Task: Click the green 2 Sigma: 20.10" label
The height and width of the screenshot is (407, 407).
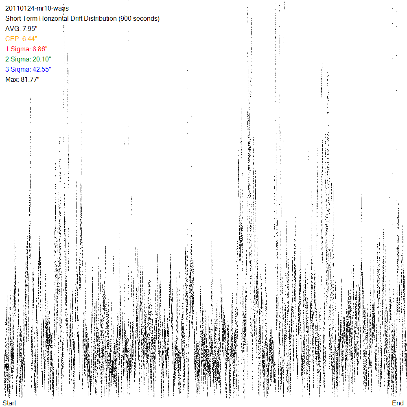Action: coord(28,59)
